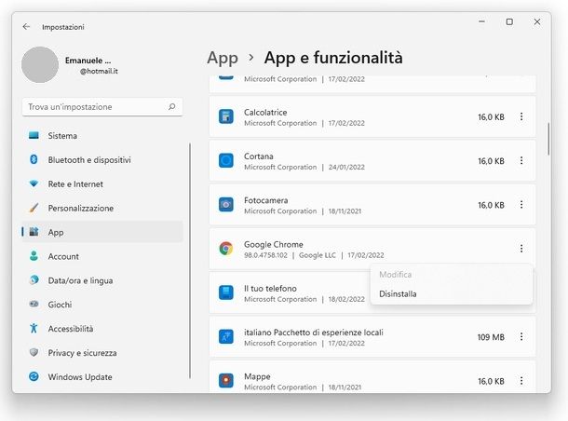Click the back arrow icon

pos(26,27)
